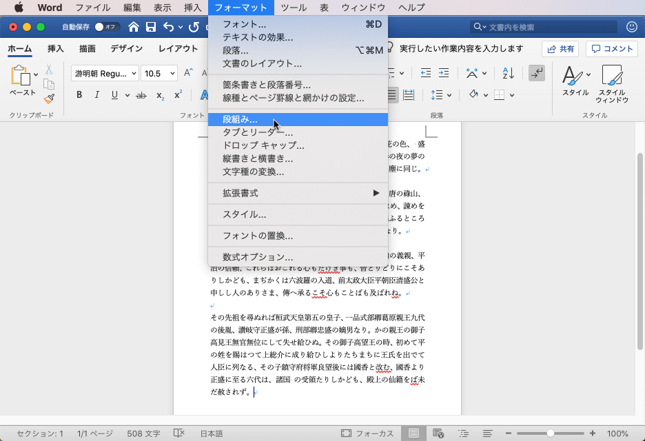
Task: Select ドロップ キャップ... menu item
Action: [298, 145]
